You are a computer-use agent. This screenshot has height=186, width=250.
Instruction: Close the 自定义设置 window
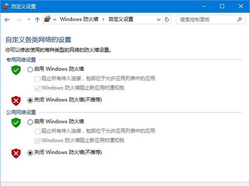(x=240, y=6)
